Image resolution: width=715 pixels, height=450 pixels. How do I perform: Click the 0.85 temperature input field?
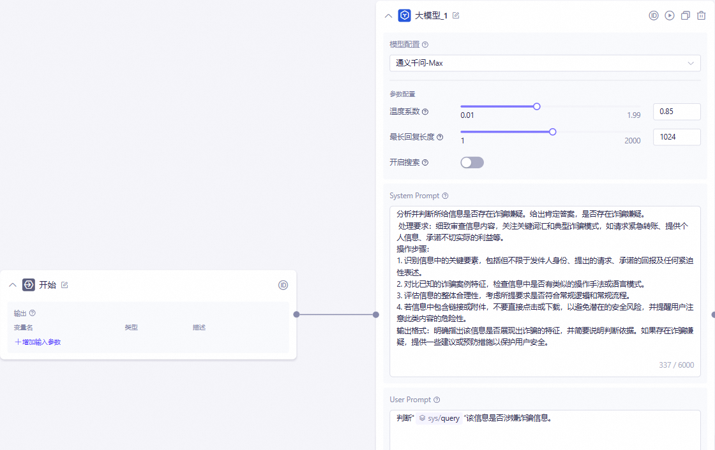tap(676, 112)
